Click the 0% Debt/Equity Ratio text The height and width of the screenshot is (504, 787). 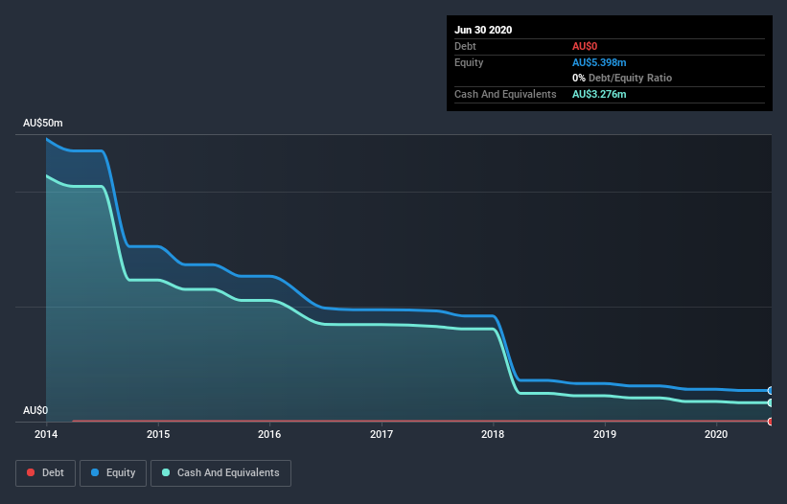[x=622, y=78]
